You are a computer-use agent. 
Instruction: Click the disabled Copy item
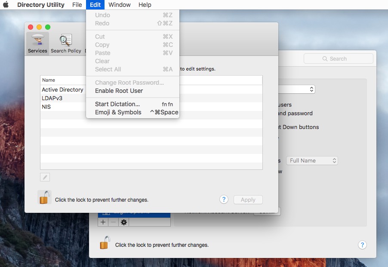(132, 45)
